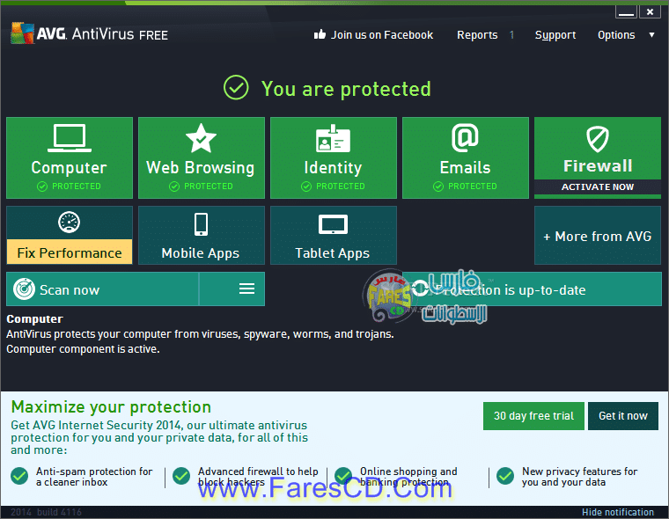Click the Web Browsing star icon
The image size is (669, 519).
pos(201,138)
